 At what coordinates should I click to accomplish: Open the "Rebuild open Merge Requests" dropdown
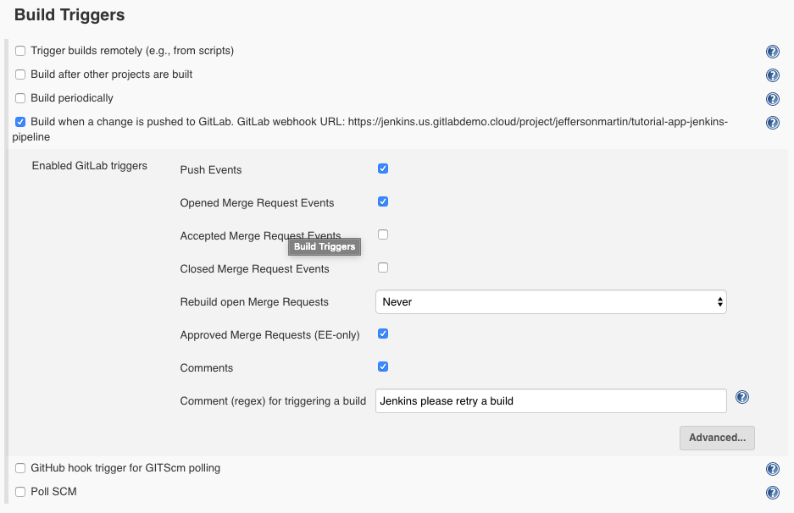pyautogui.click(x=551, y=301)
